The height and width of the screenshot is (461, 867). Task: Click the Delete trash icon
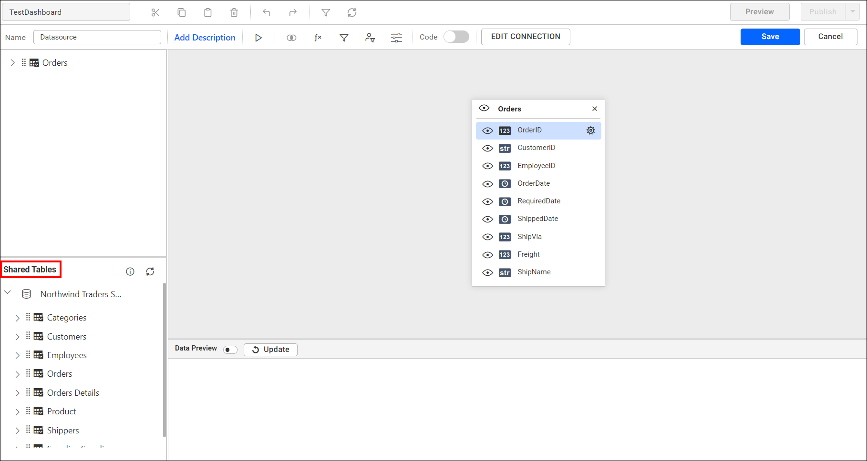(234, 12)
